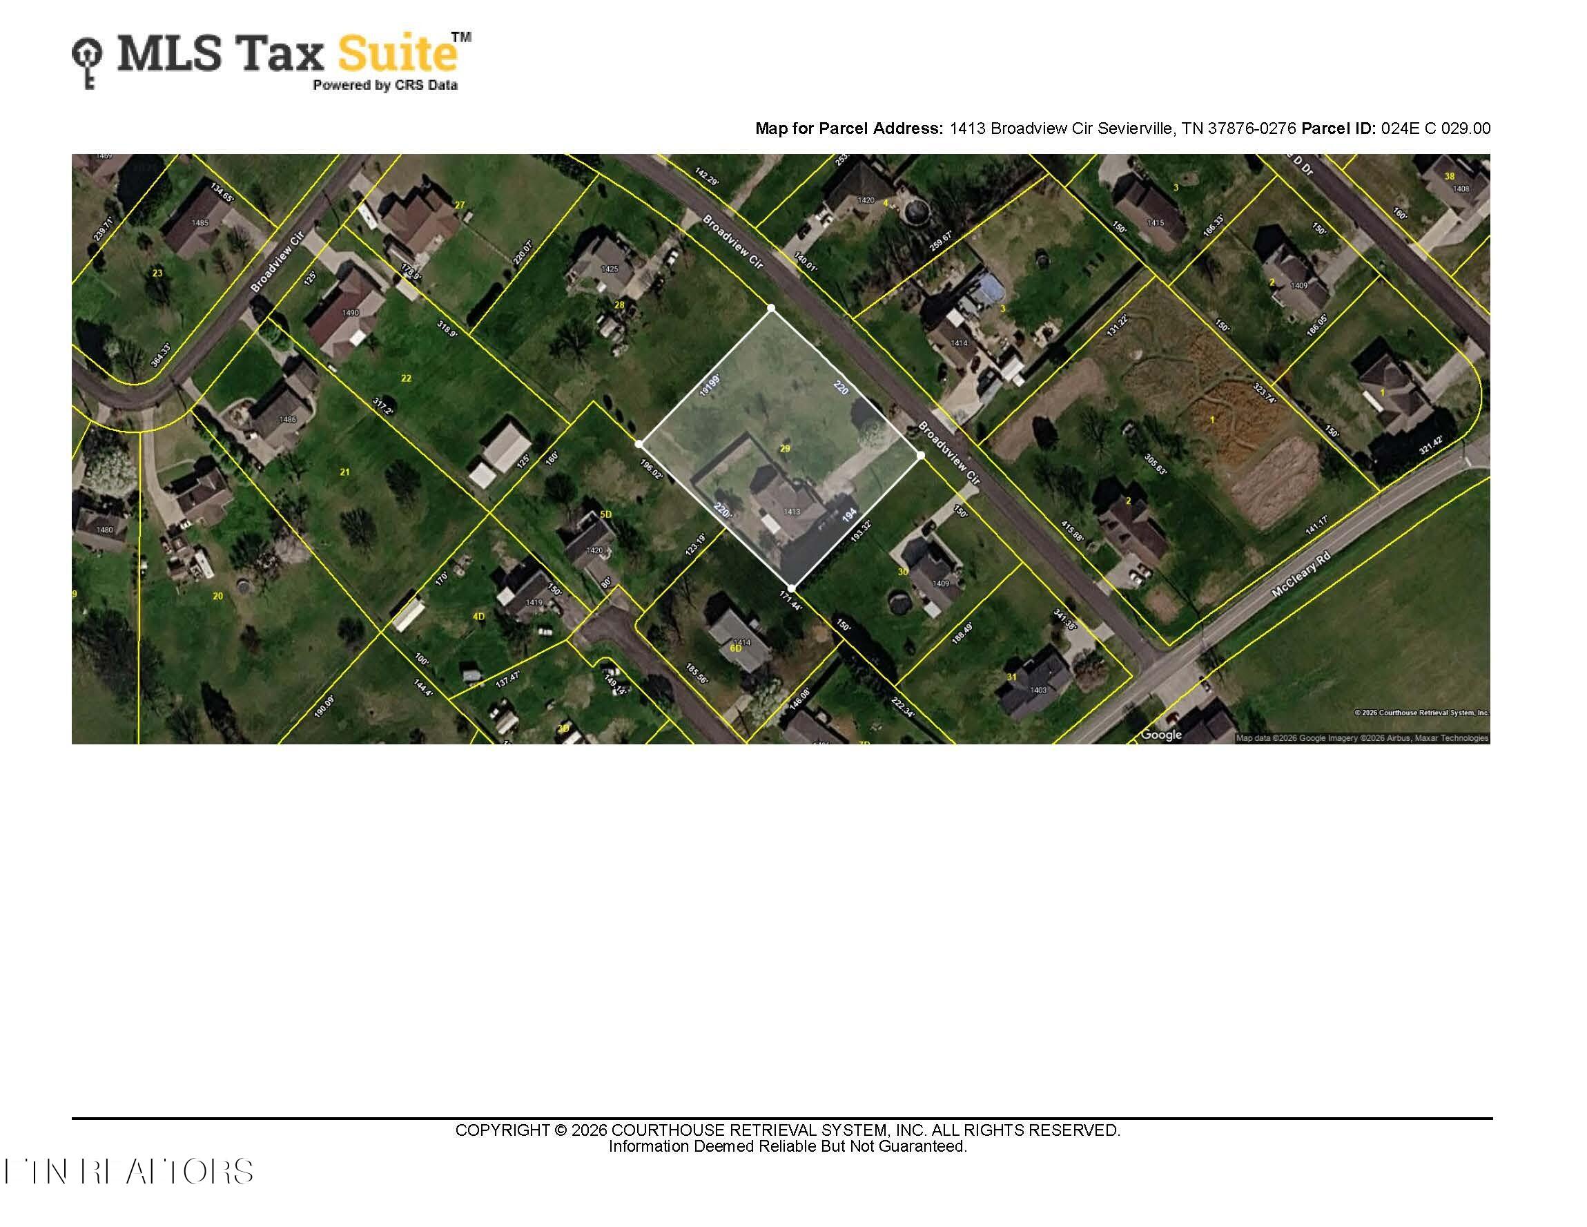Click the '141.17'' boundary measurement
Screen dimensions: 1587x1227
[1316, 525]
